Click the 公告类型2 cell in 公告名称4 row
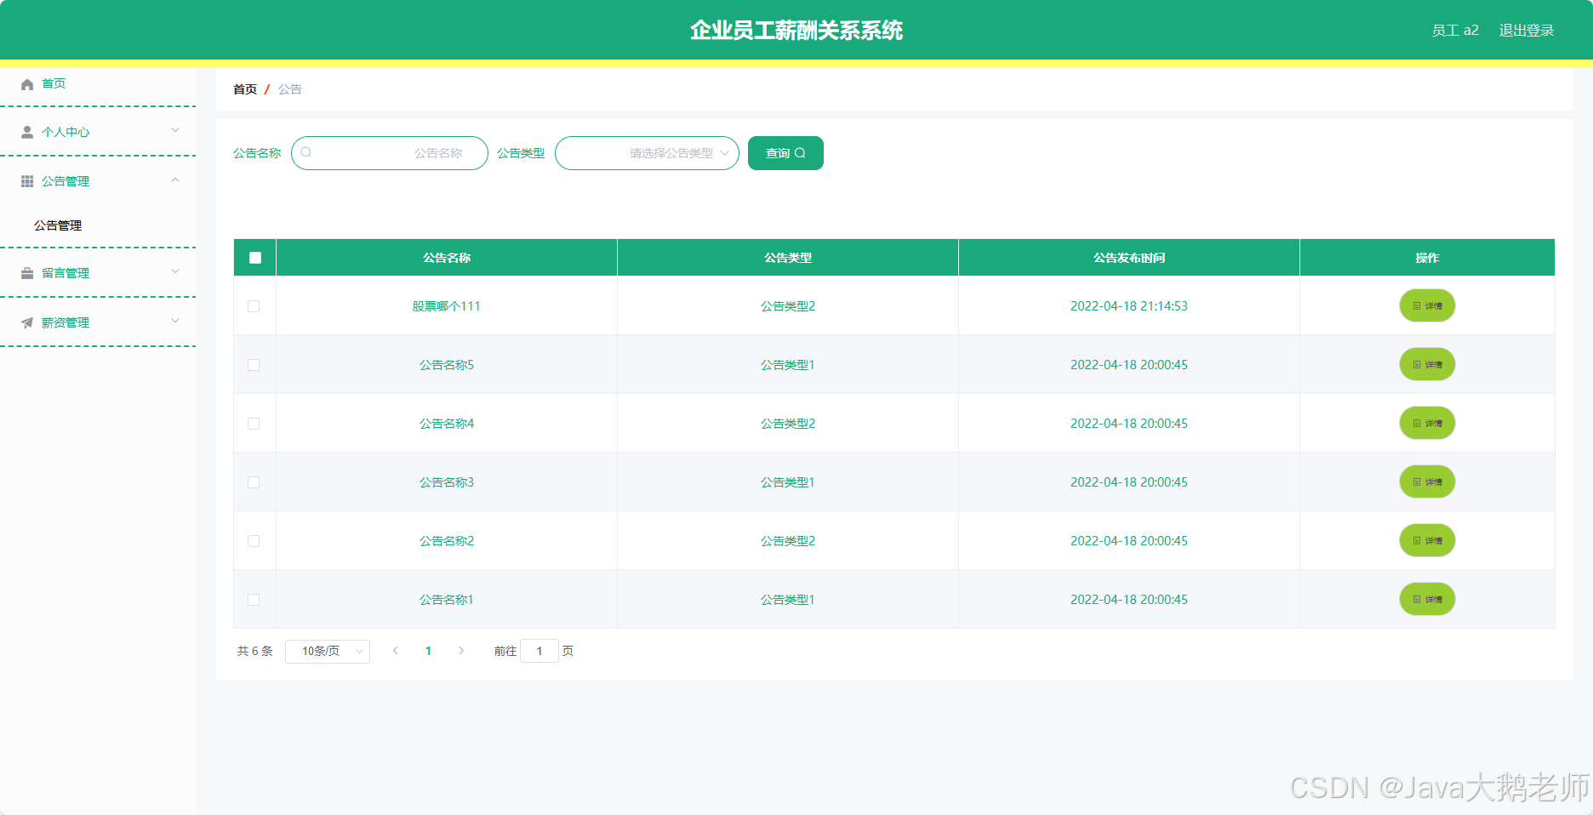The image size is (1593, 815). coord(788,424)
